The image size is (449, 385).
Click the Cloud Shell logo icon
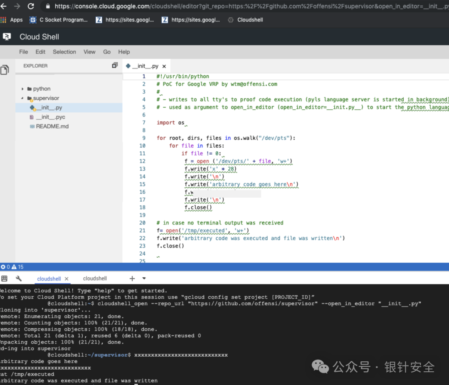(x=7, y=37)
